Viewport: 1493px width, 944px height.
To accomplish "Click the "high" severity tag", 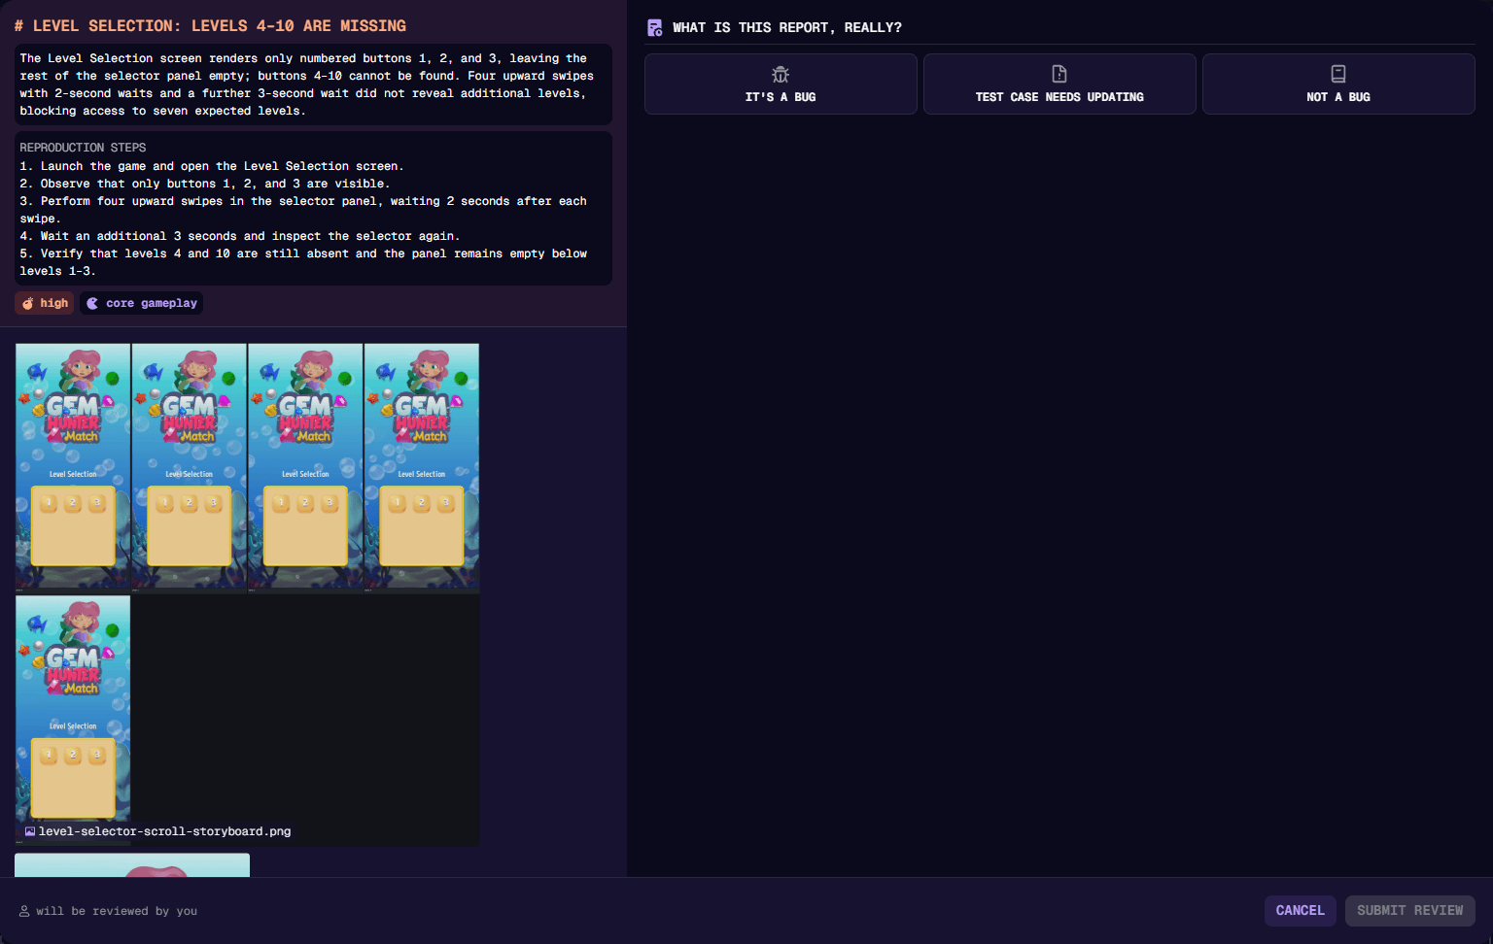I will (45, 303).
